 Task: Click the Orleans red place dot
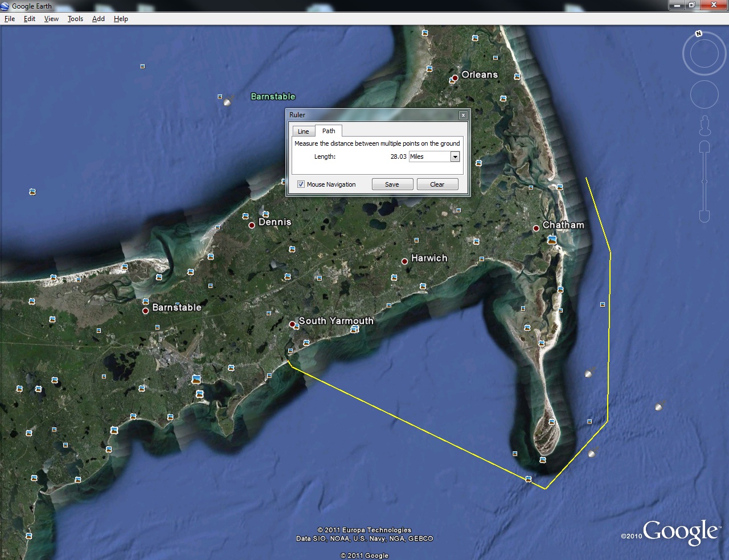(455, 78)
